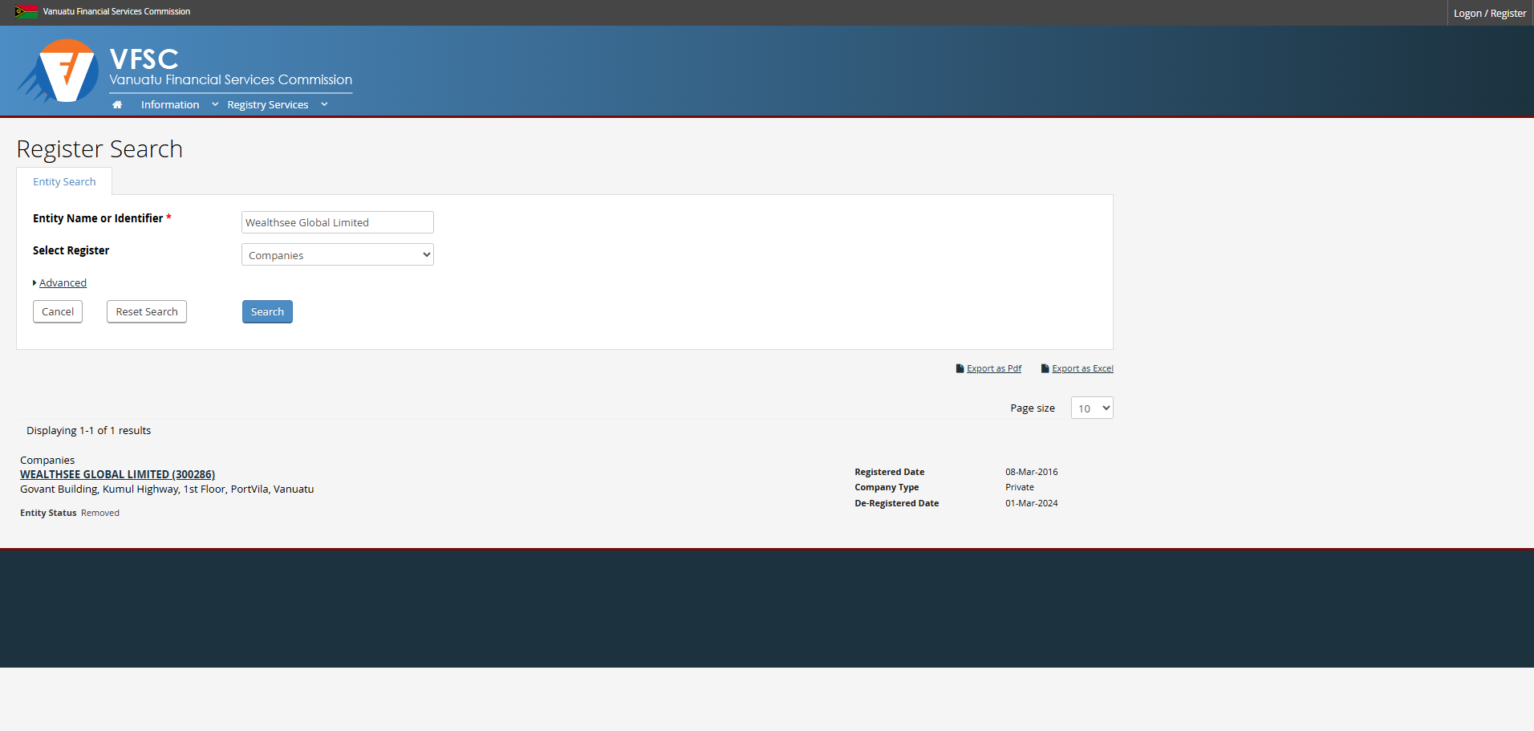1534x731 pixels.
Task: Click the Excel document icon beside Export as Excel
Action: coord(1045,368)
